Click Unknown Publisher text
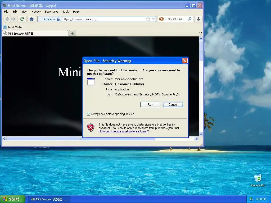 130,84
